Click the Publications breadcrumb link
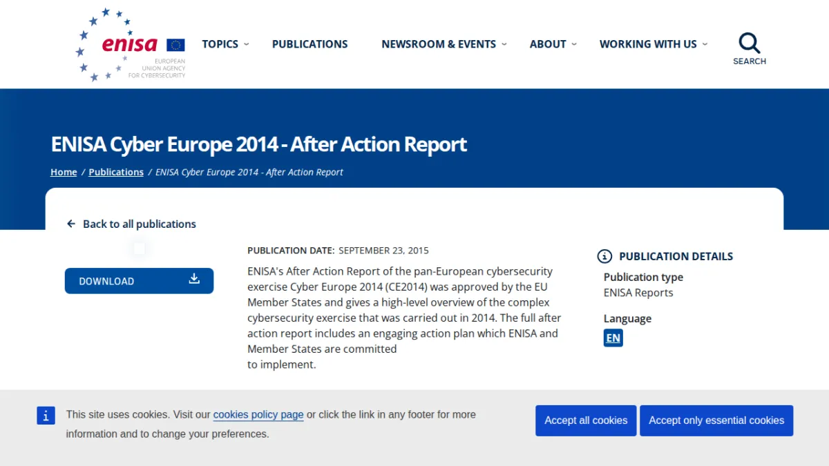The image size is (829, 466). coord(116,172)
